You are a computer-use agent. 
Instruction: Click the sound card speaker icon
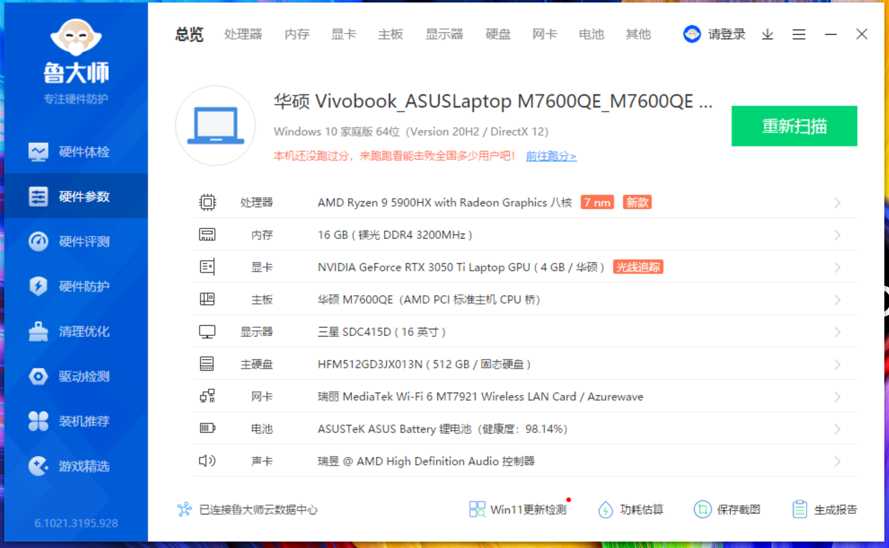tap(207, 461)
